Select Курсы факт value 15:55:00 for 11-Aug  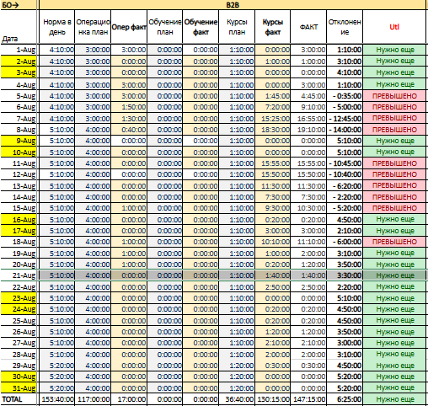[x=273, y=163]
